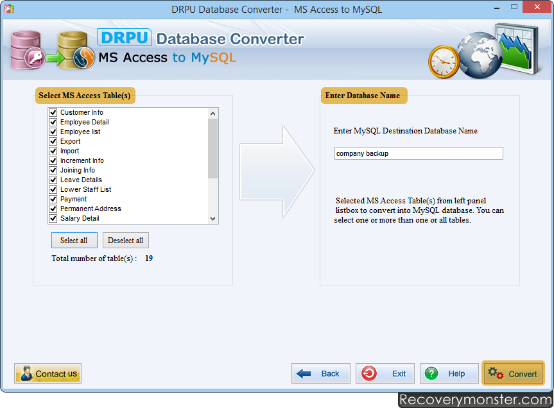Screen dimensions: 554x408
Task: Go Back to the previous step
Action: pyautogui.click(x=321, y=373)
